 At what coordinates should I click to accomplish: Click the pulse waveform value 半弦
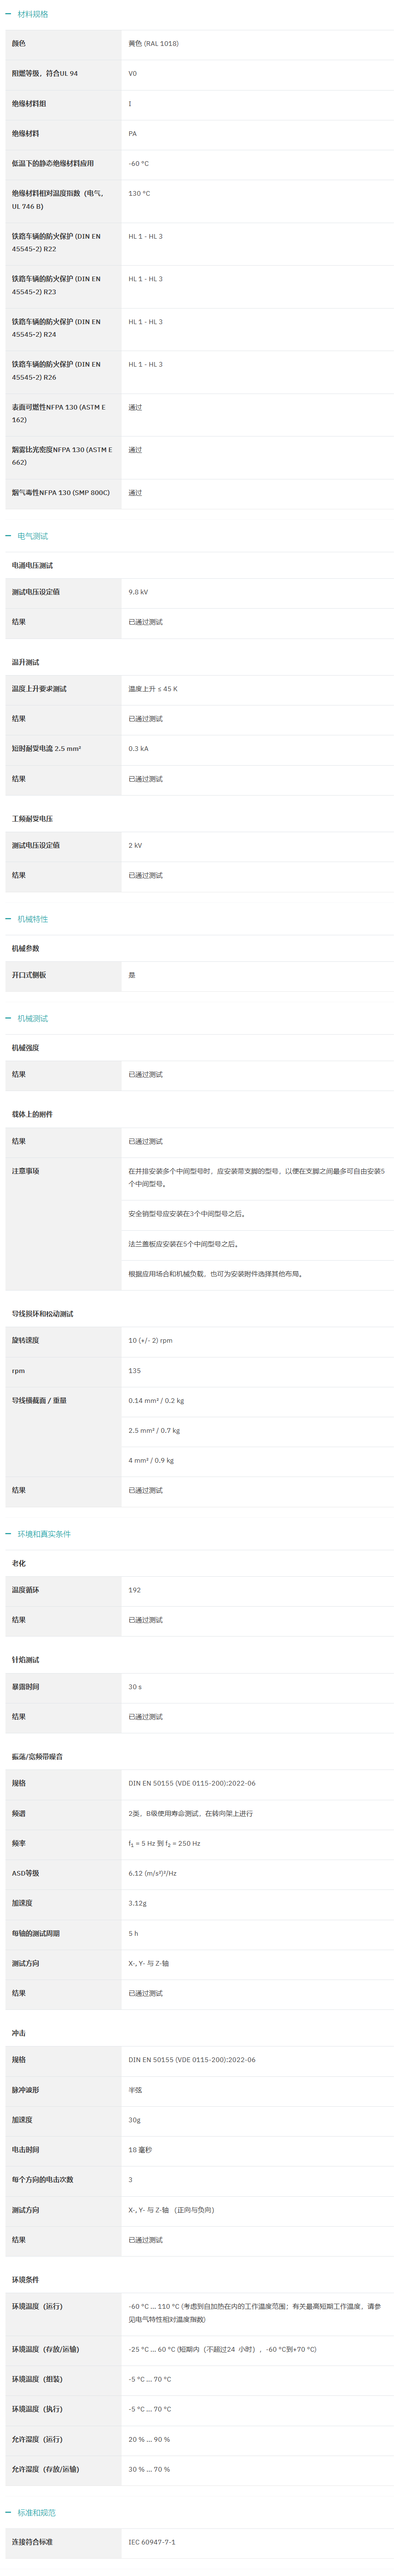135,2090
